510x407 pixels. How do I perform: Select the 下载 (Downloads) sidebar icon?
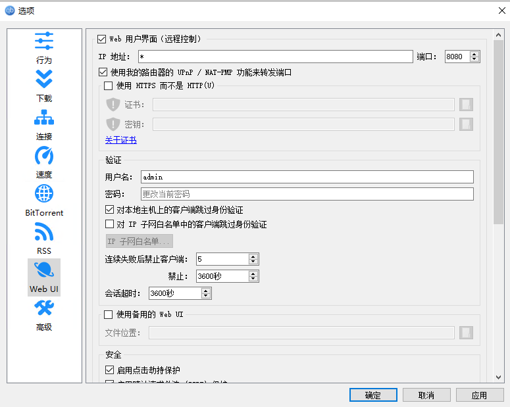(43, 80)
